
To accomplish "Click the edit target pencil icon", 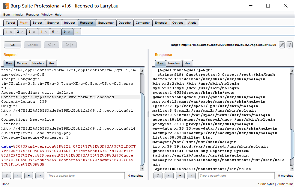I will tap(282, 45).
